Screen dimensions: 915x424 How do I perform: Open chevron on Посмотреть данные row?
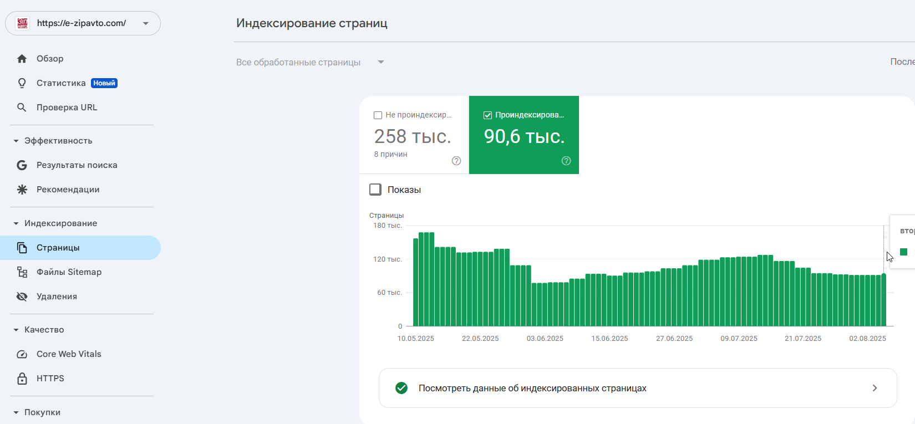(x=875, y=388)
